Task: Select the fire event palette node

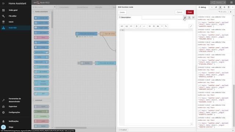Action: [x=41, y=62]
